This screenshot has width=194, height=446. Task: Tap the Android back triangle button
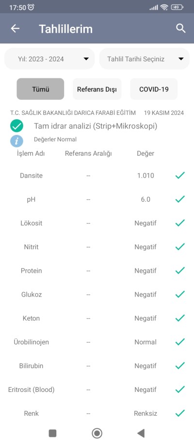tap(141, 433)
